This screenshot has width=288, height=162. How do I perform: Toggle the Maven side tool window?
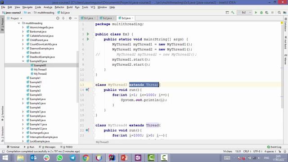click(286, 59)
